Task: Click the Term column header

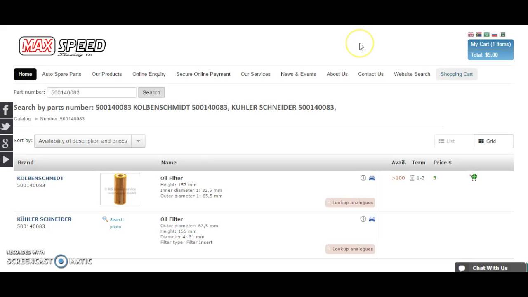Action: [418, 163]
